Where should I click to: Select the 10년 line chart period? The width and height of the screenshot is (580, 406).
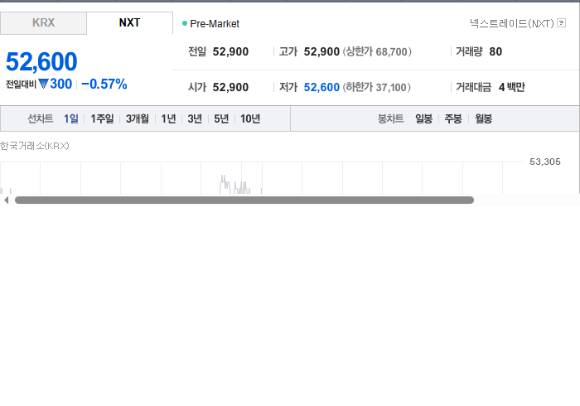click(250, 118)
